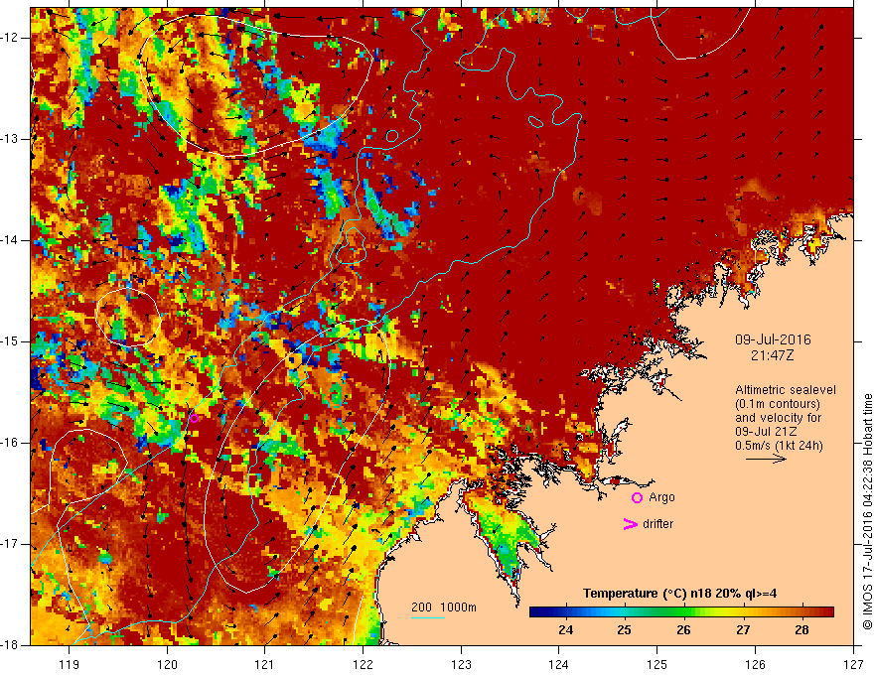The height and width of the screenshot is (675, 874).
Task: Click the small white sea-level contour circle near 119.6E -14.8
Action: [x=129, y=318]
